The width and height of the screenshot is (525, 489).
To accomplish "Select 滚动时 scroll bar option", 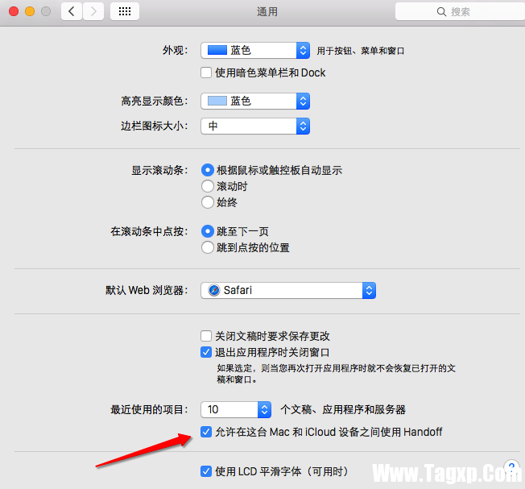I will pyautogui.click(x=208, y=186).
